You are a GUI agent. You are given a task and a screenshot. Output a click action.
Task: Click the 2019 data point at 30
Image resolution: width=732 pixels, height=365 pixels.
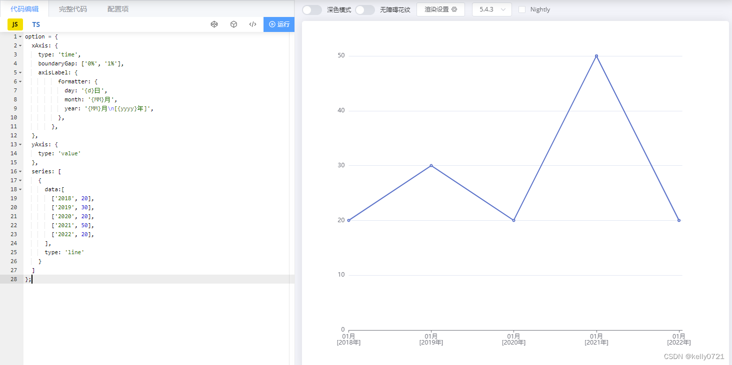click(x=431, y=165)
